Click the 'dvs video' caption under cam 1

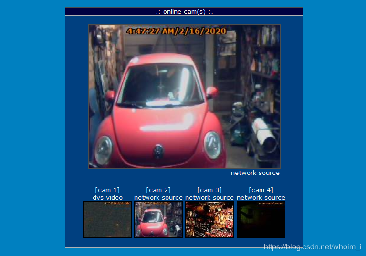pyautogui.click(x=108, y=197)
